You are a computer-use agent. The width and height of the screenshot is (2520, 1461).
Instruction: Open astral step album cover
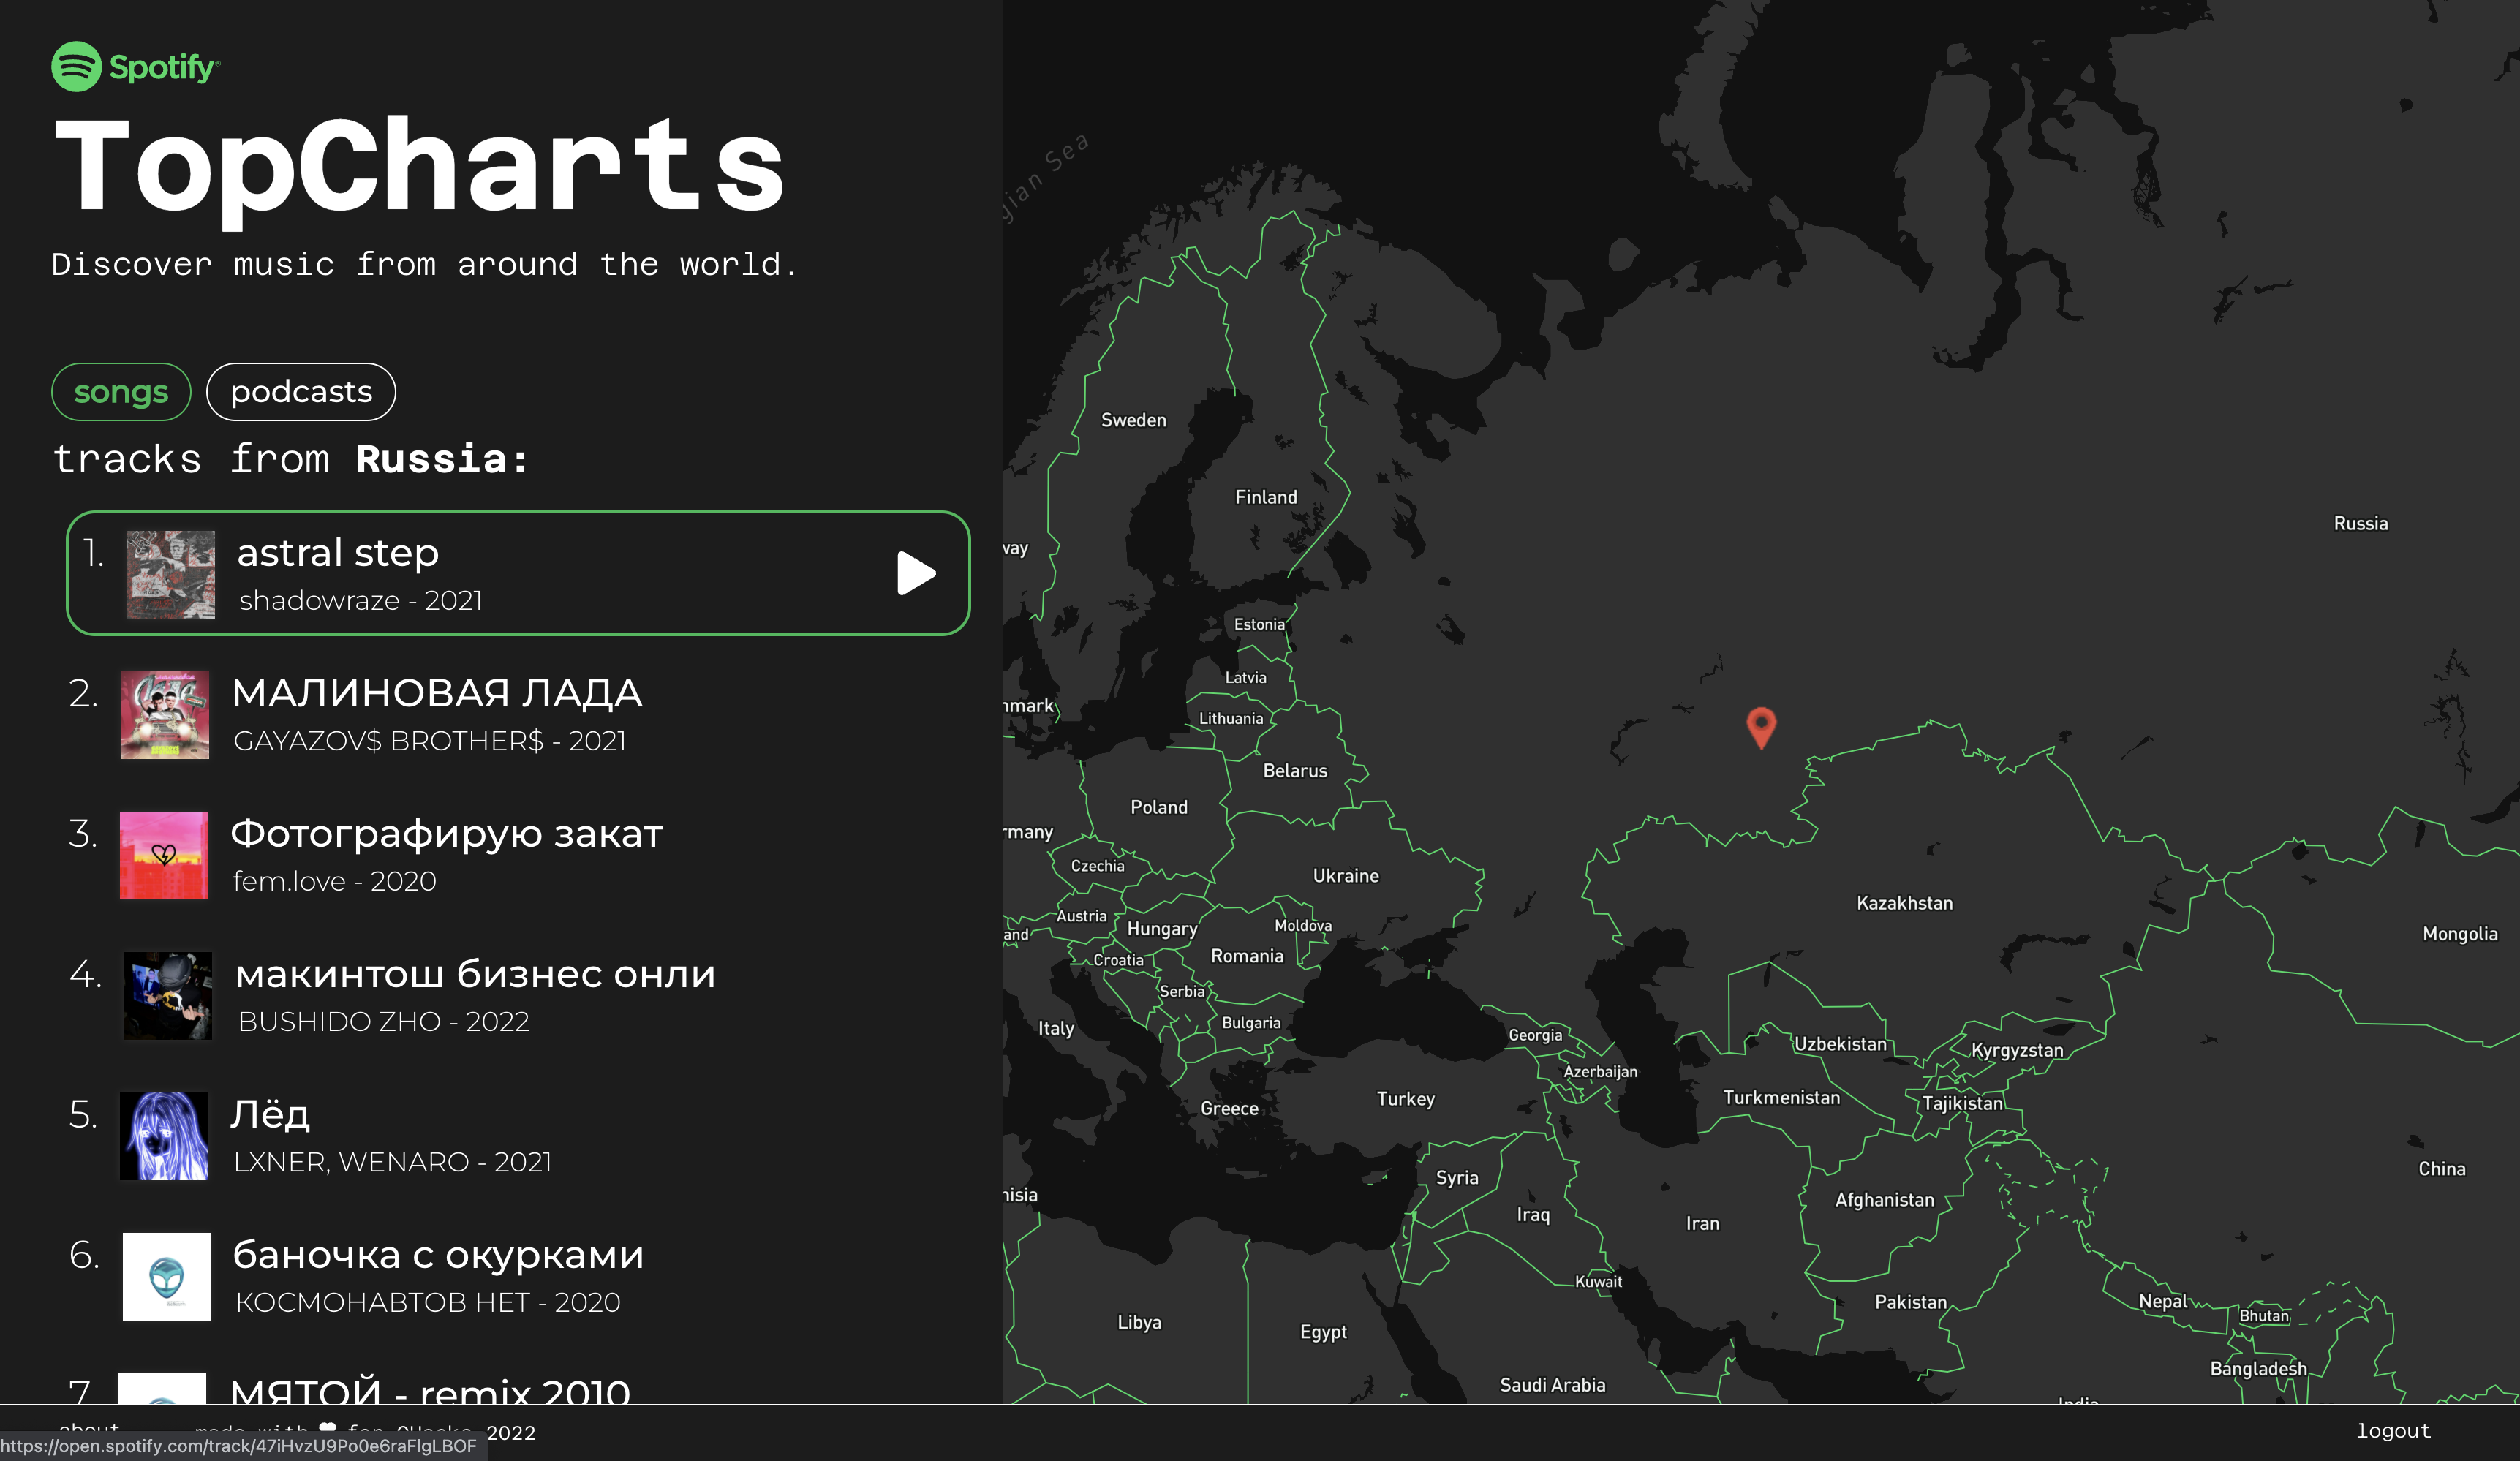[171, 574]
